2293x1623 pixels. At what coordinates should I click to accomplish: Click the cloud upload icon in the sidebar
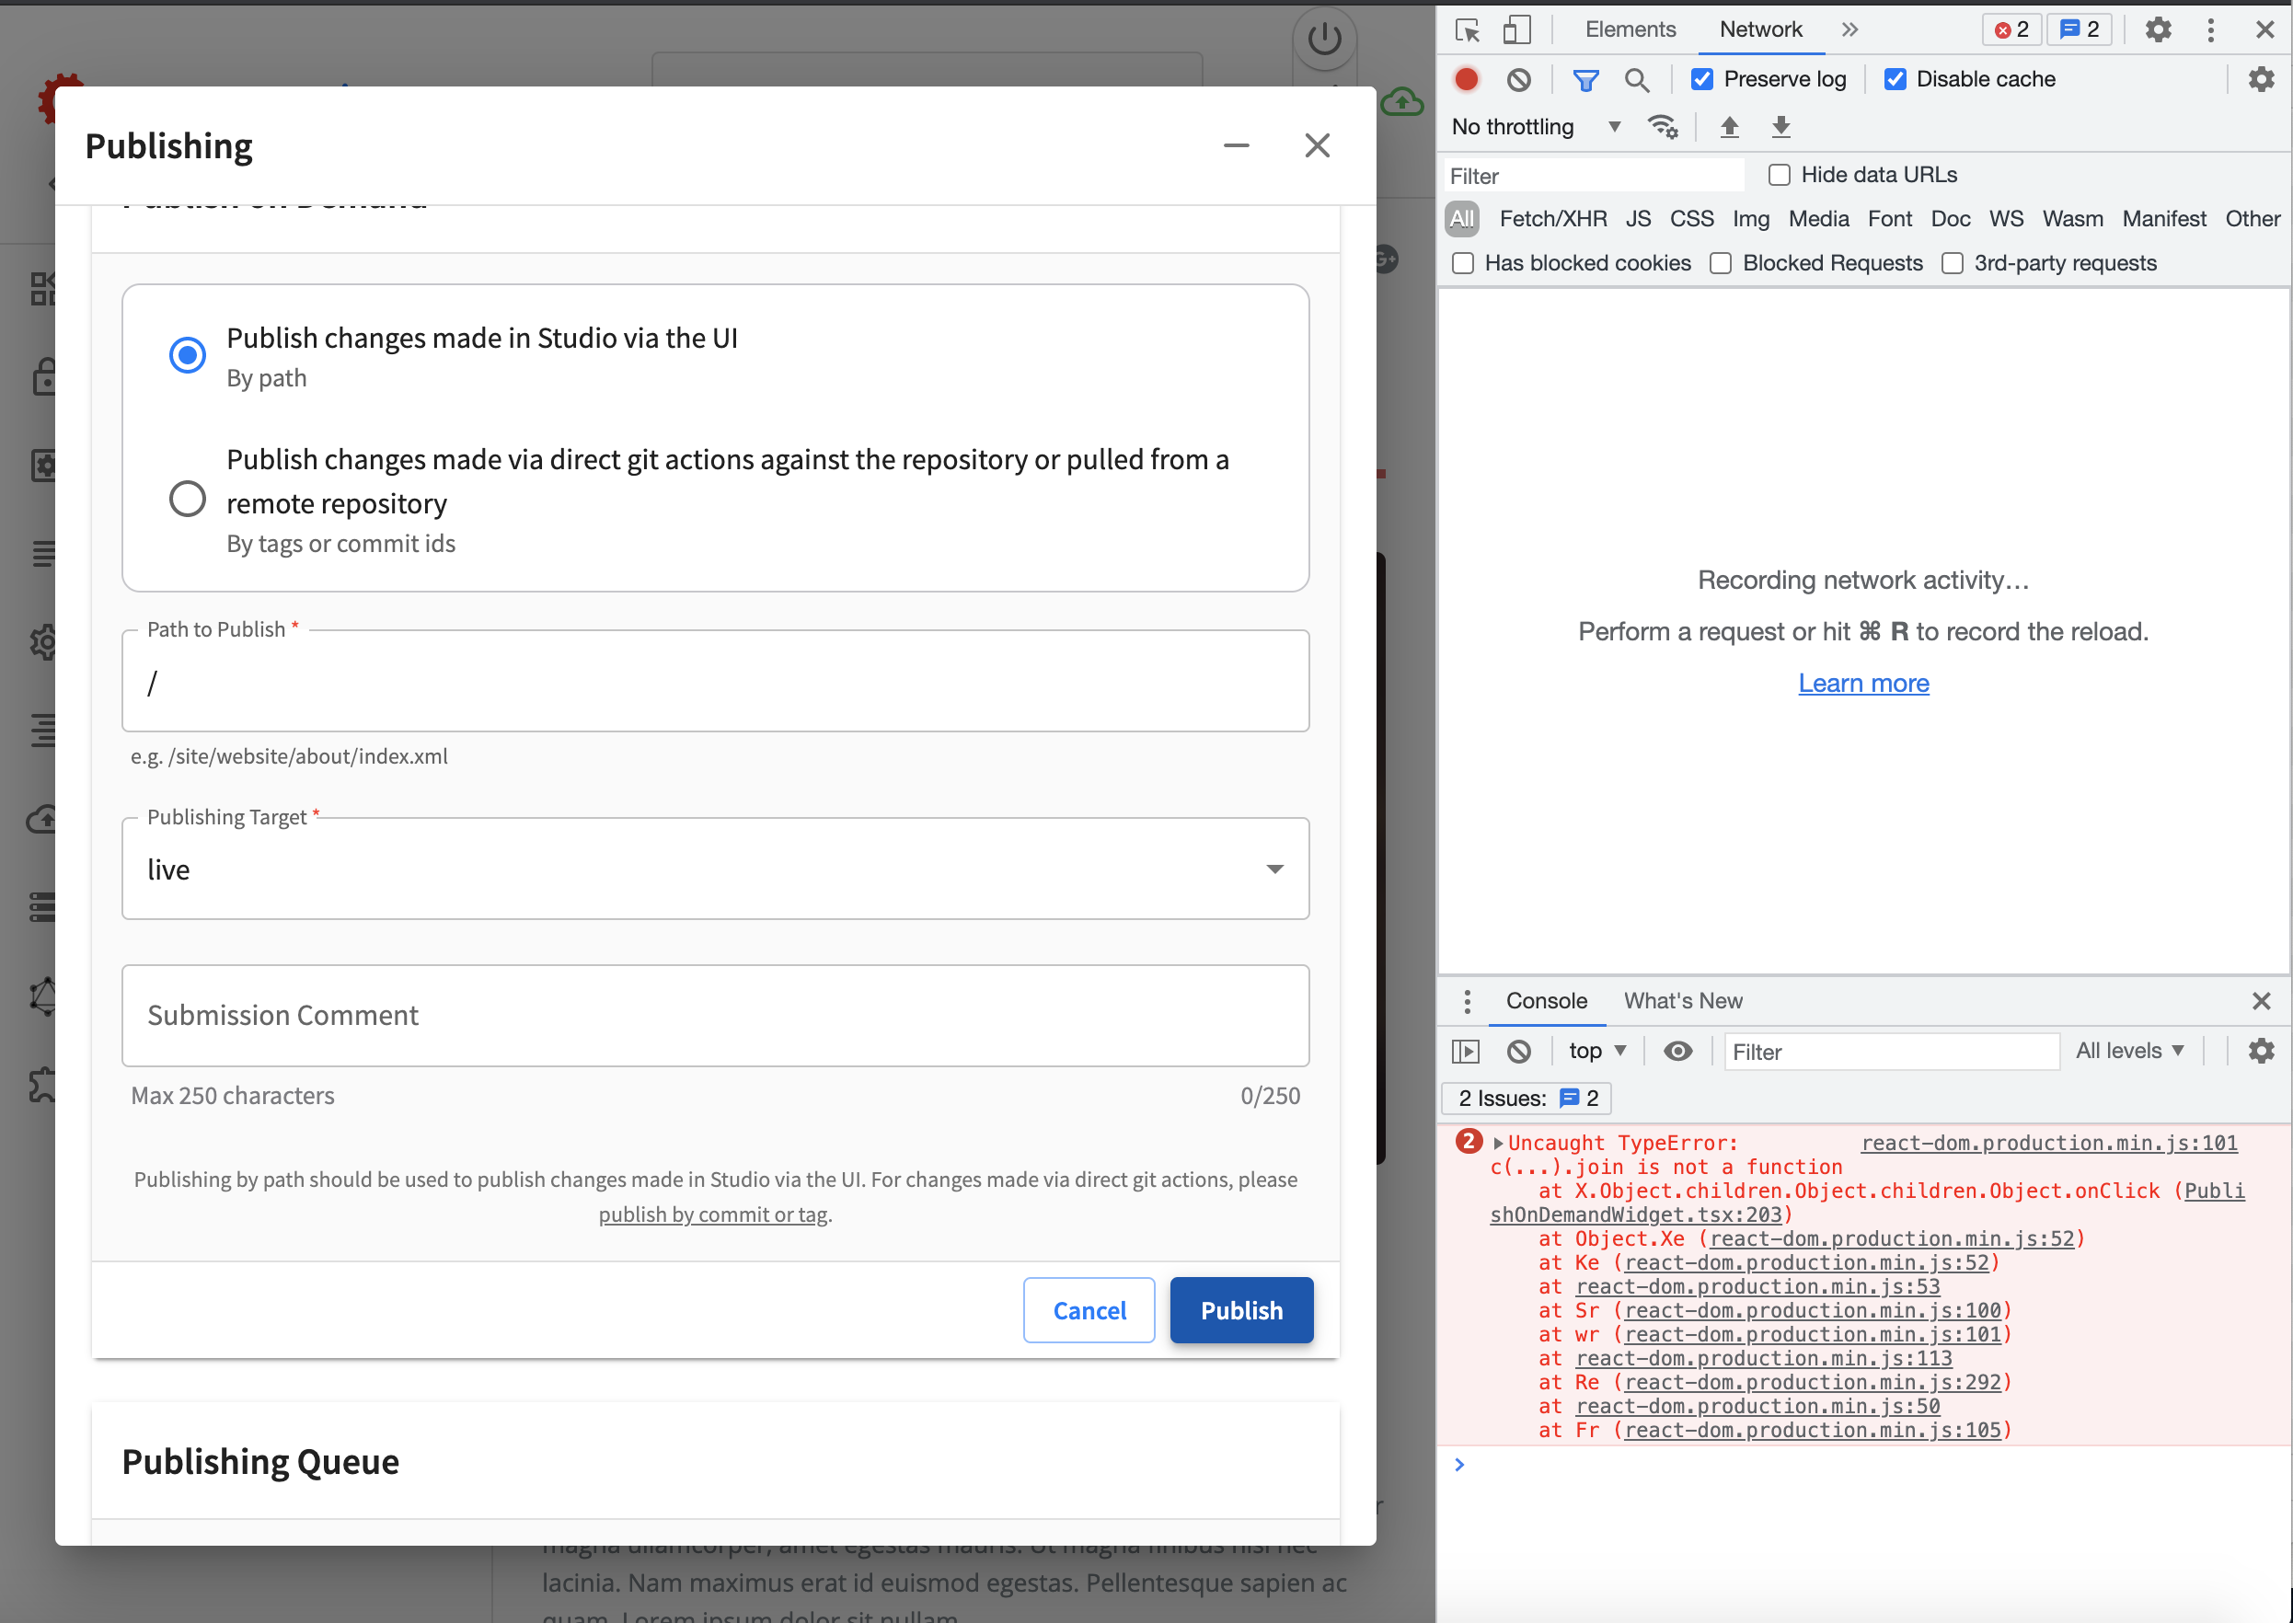(x=45, y=821)
